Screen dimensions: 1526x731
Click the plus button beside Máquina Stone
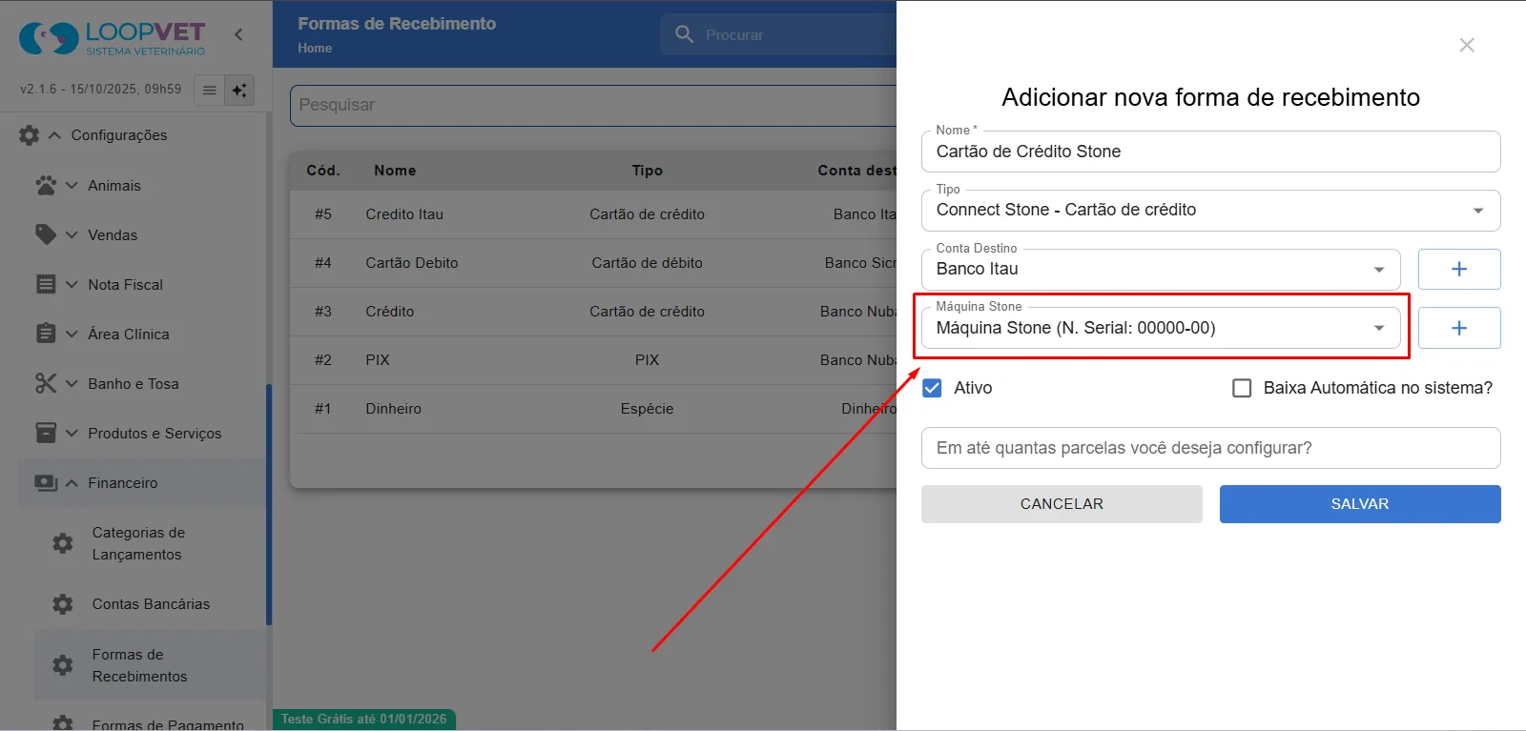click(x=1458, y=328)
